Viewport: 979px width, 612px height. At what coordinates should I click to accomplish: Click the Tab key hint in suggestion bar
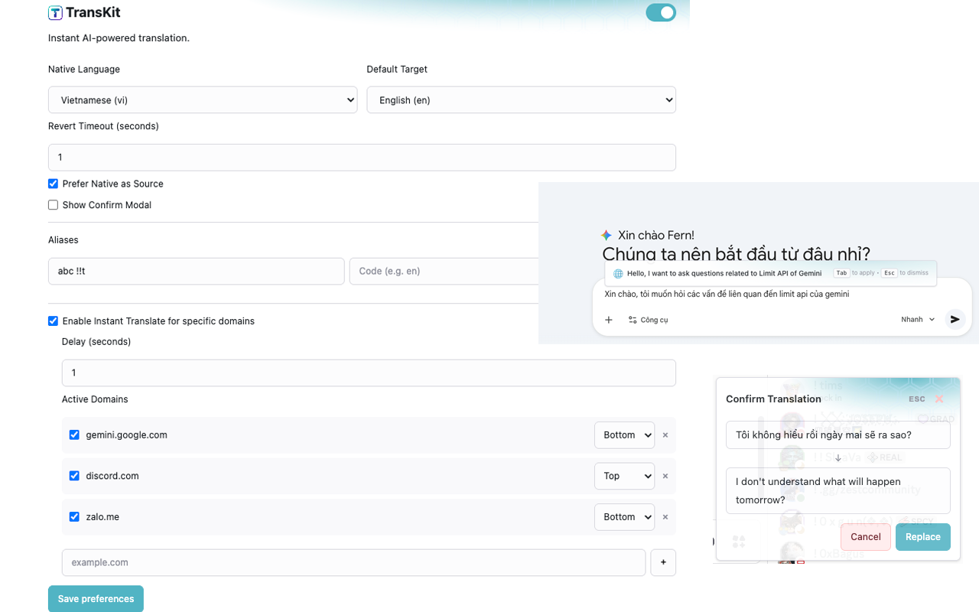[x=841, y=273]
